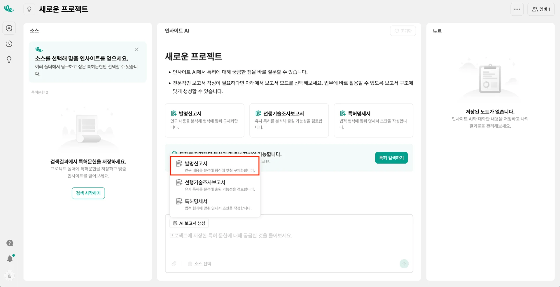Click the 검색 시작하기 button
The width and height of the screenshot is (560, 287).
click(88, 193)
